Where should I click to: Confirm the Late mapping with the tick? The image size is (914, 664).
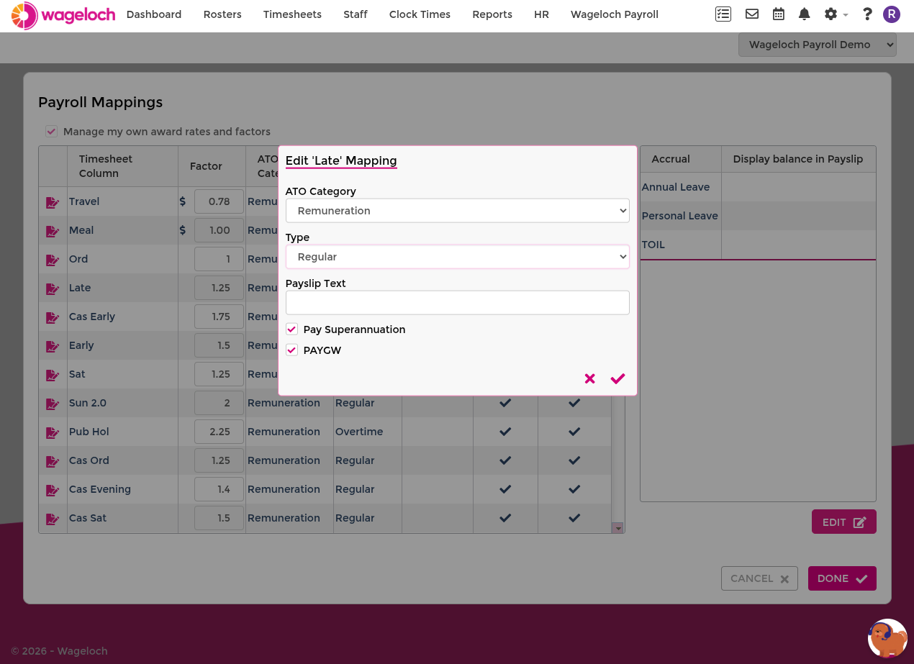pyautogui.click(x=617, y=378)
